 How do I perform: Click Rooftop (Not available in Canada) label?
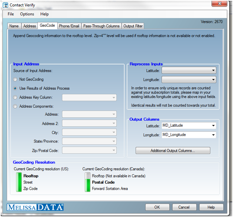pos(119,176)
